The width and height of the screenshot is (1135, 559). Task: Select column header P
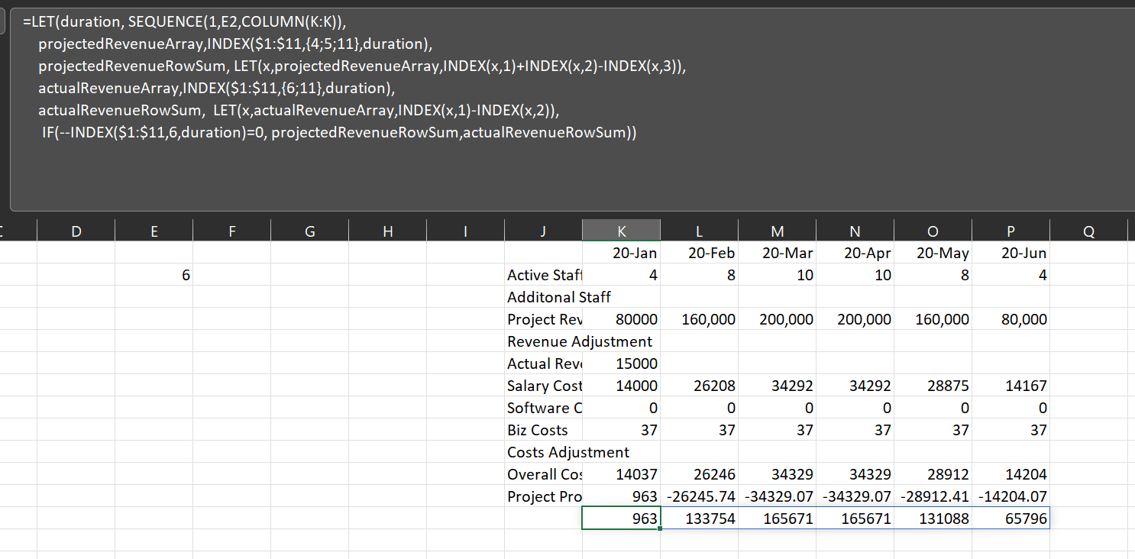pos(1011,231)
